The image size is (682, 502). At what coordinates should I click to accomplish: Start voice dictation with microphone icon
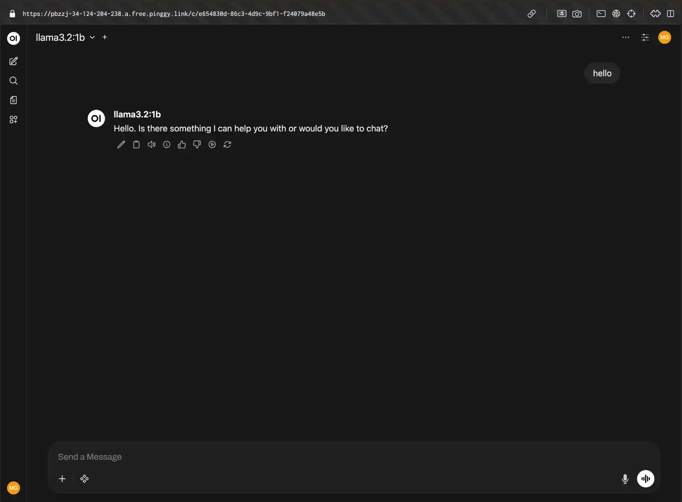[625, 479]
